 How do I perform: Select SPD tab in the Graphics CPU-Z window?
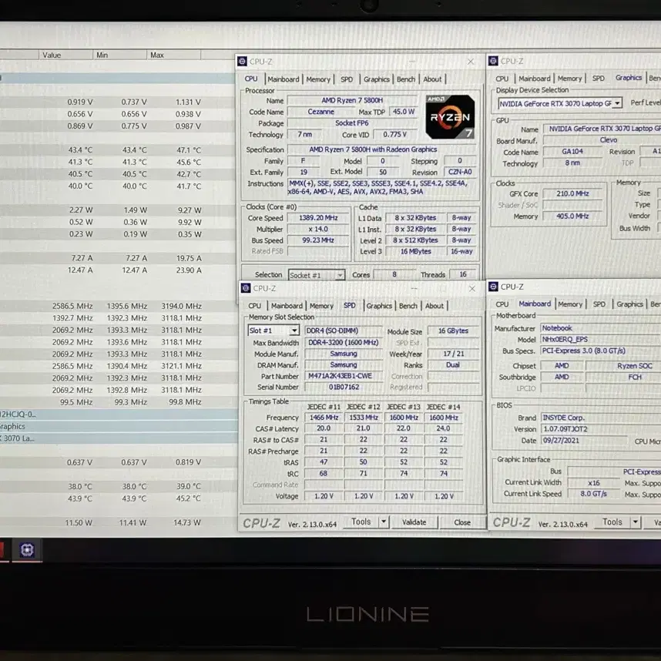[x=598, y=79]
